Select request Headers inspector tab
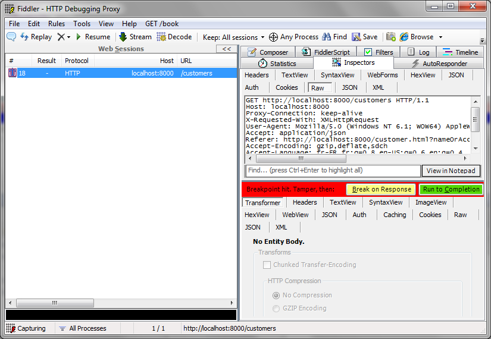 (x=257, y=75)
